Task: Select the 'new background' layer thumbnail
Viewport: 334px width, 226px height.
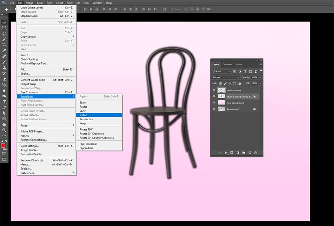Action: (221, 103)
